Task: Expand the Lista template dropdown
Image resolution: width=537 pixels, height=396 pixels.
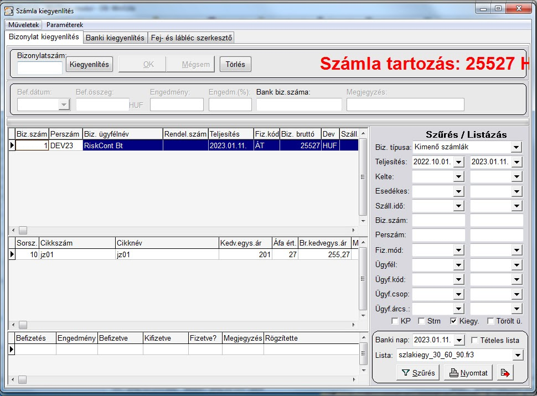Action: [518, 355]
